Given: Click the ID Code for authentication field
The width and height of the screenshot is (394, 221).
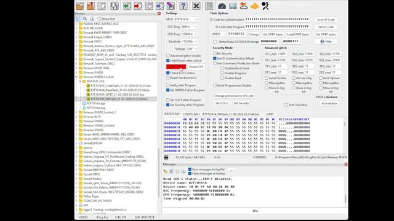Looking at the screenshot, I should pos(278,19).
